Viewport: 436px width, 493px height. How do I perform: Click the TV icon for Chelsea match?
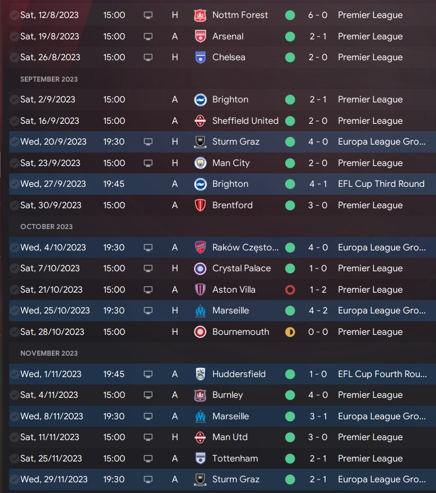(x=148, y=57)
